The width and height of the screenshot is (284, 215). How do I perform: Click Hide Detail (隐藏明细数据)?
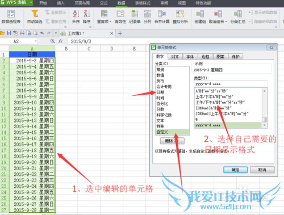click(263, 22)
